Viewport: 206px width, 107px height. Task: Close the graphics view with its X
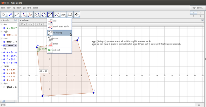point(203,20)
